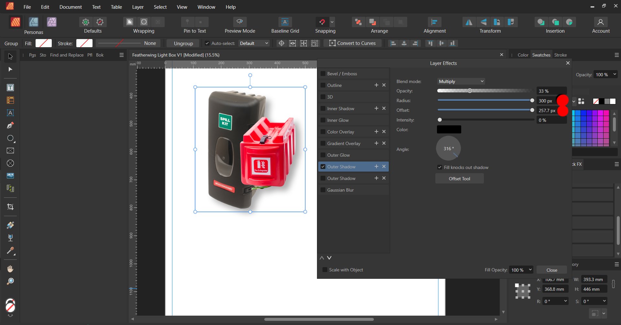Select the Artistic Text tool
621x325 pixels.
click(x=10, y=113)
